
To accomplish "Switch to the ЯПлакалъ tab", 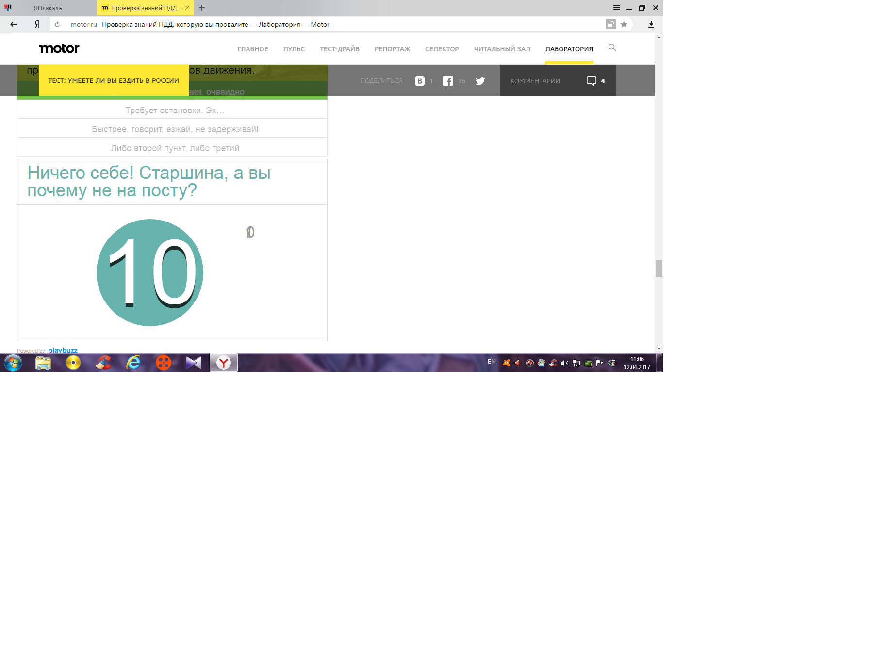I will [48, 8].
